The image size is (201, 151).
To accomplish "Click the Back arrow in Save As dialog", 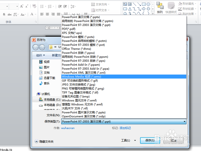I will click(x=35, y=47).
